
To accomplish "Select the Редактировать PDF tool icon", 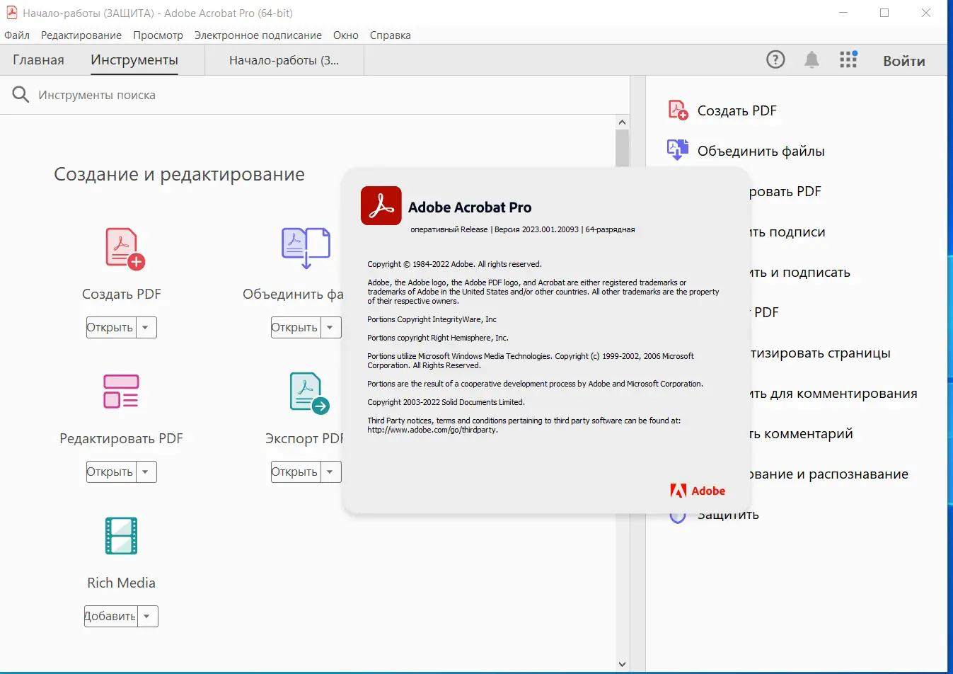I will 121,392.
